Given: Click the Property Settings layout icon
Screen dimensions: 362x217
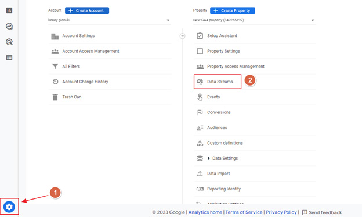Looking at the screenshot, I should tap(200, 51).
